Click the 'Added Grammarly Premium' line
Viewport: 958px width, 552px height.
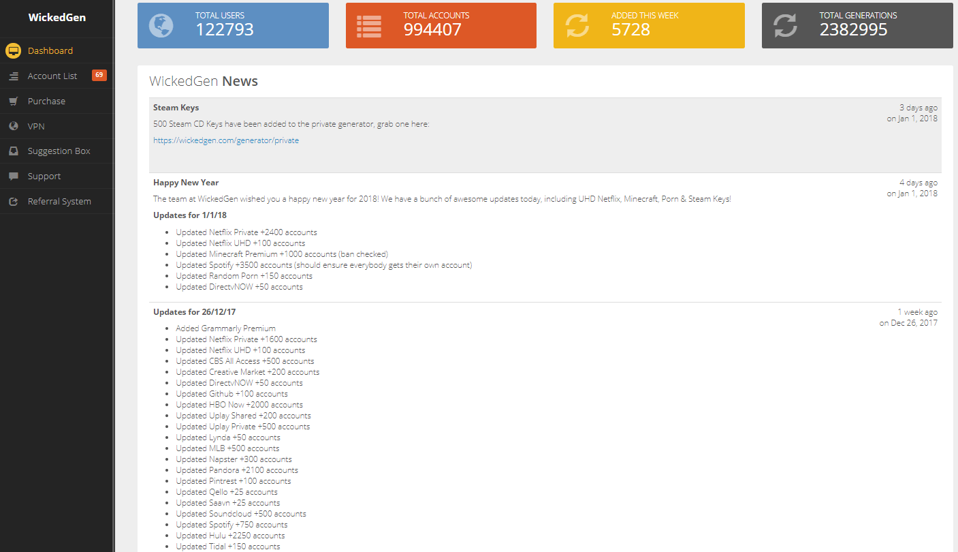[225, 328]
